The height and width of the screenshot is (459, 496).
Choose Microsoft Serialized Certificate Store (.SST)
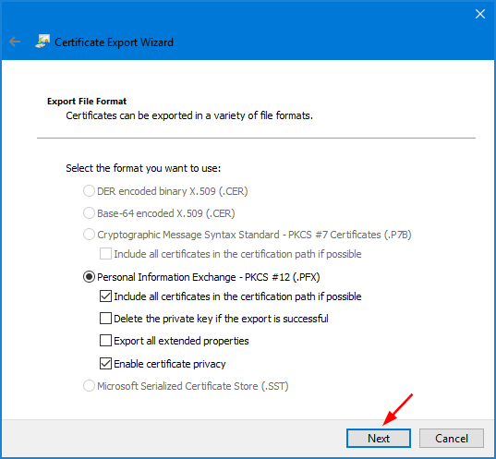click(89, 386)
